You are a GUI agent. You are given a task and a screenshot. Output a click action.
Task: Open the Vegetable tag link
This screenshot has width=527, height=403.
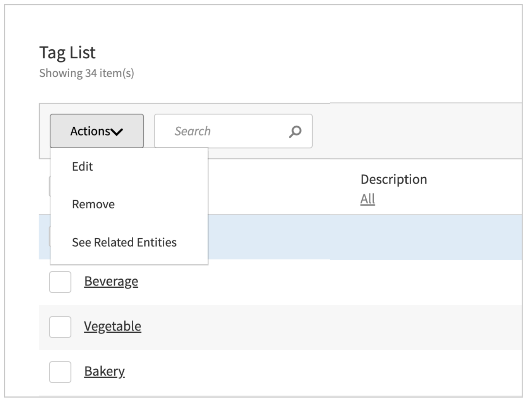coord(112,326)
